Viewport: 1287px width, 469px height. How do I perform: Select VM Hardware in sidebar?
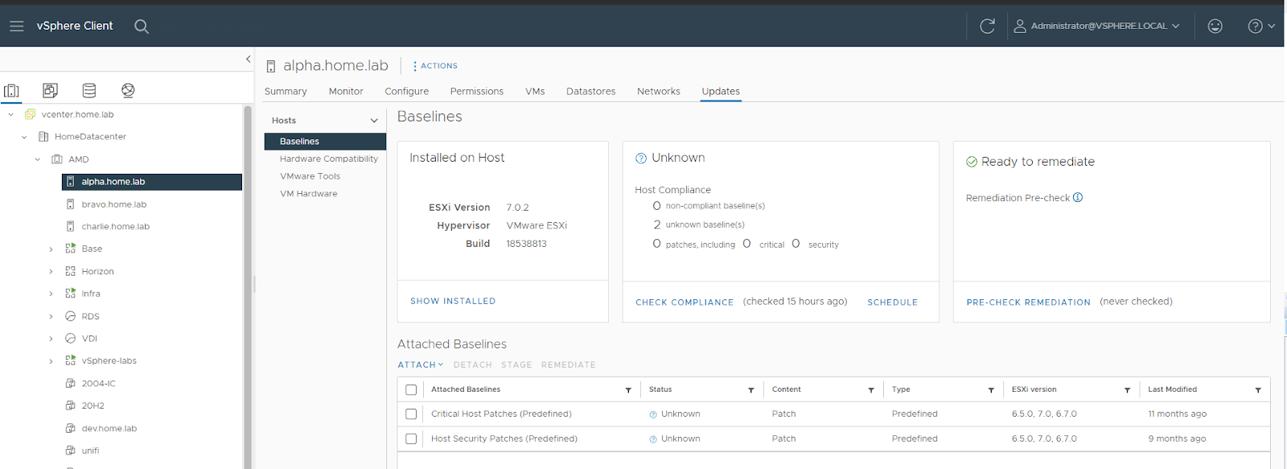pyautogui.click(x=308, y=194)
